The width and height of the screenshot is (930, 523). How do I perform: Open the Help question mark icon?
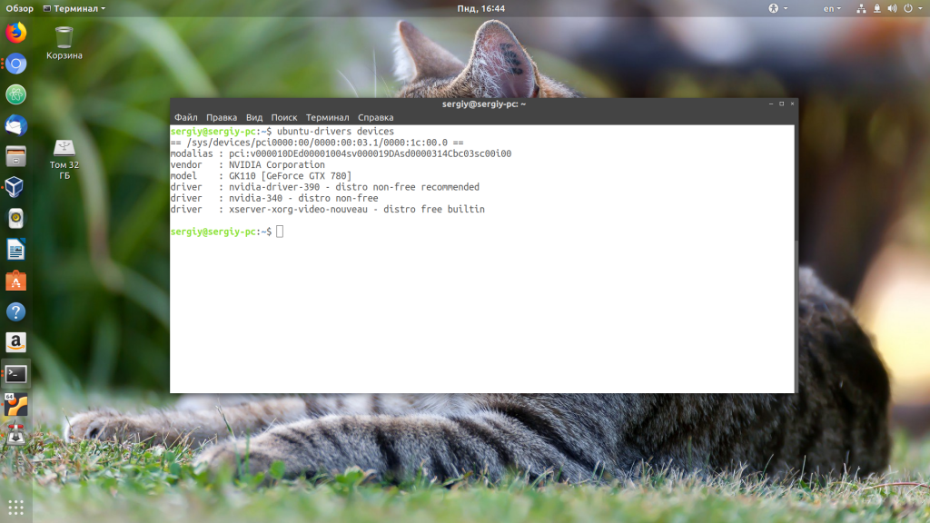coord(16,312)
